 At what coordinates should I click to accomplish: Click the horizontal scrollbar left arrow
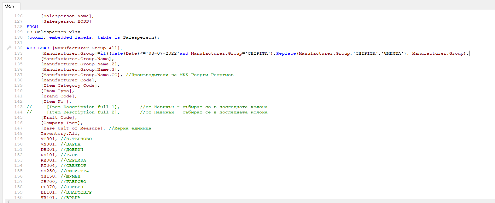point(8,201)
